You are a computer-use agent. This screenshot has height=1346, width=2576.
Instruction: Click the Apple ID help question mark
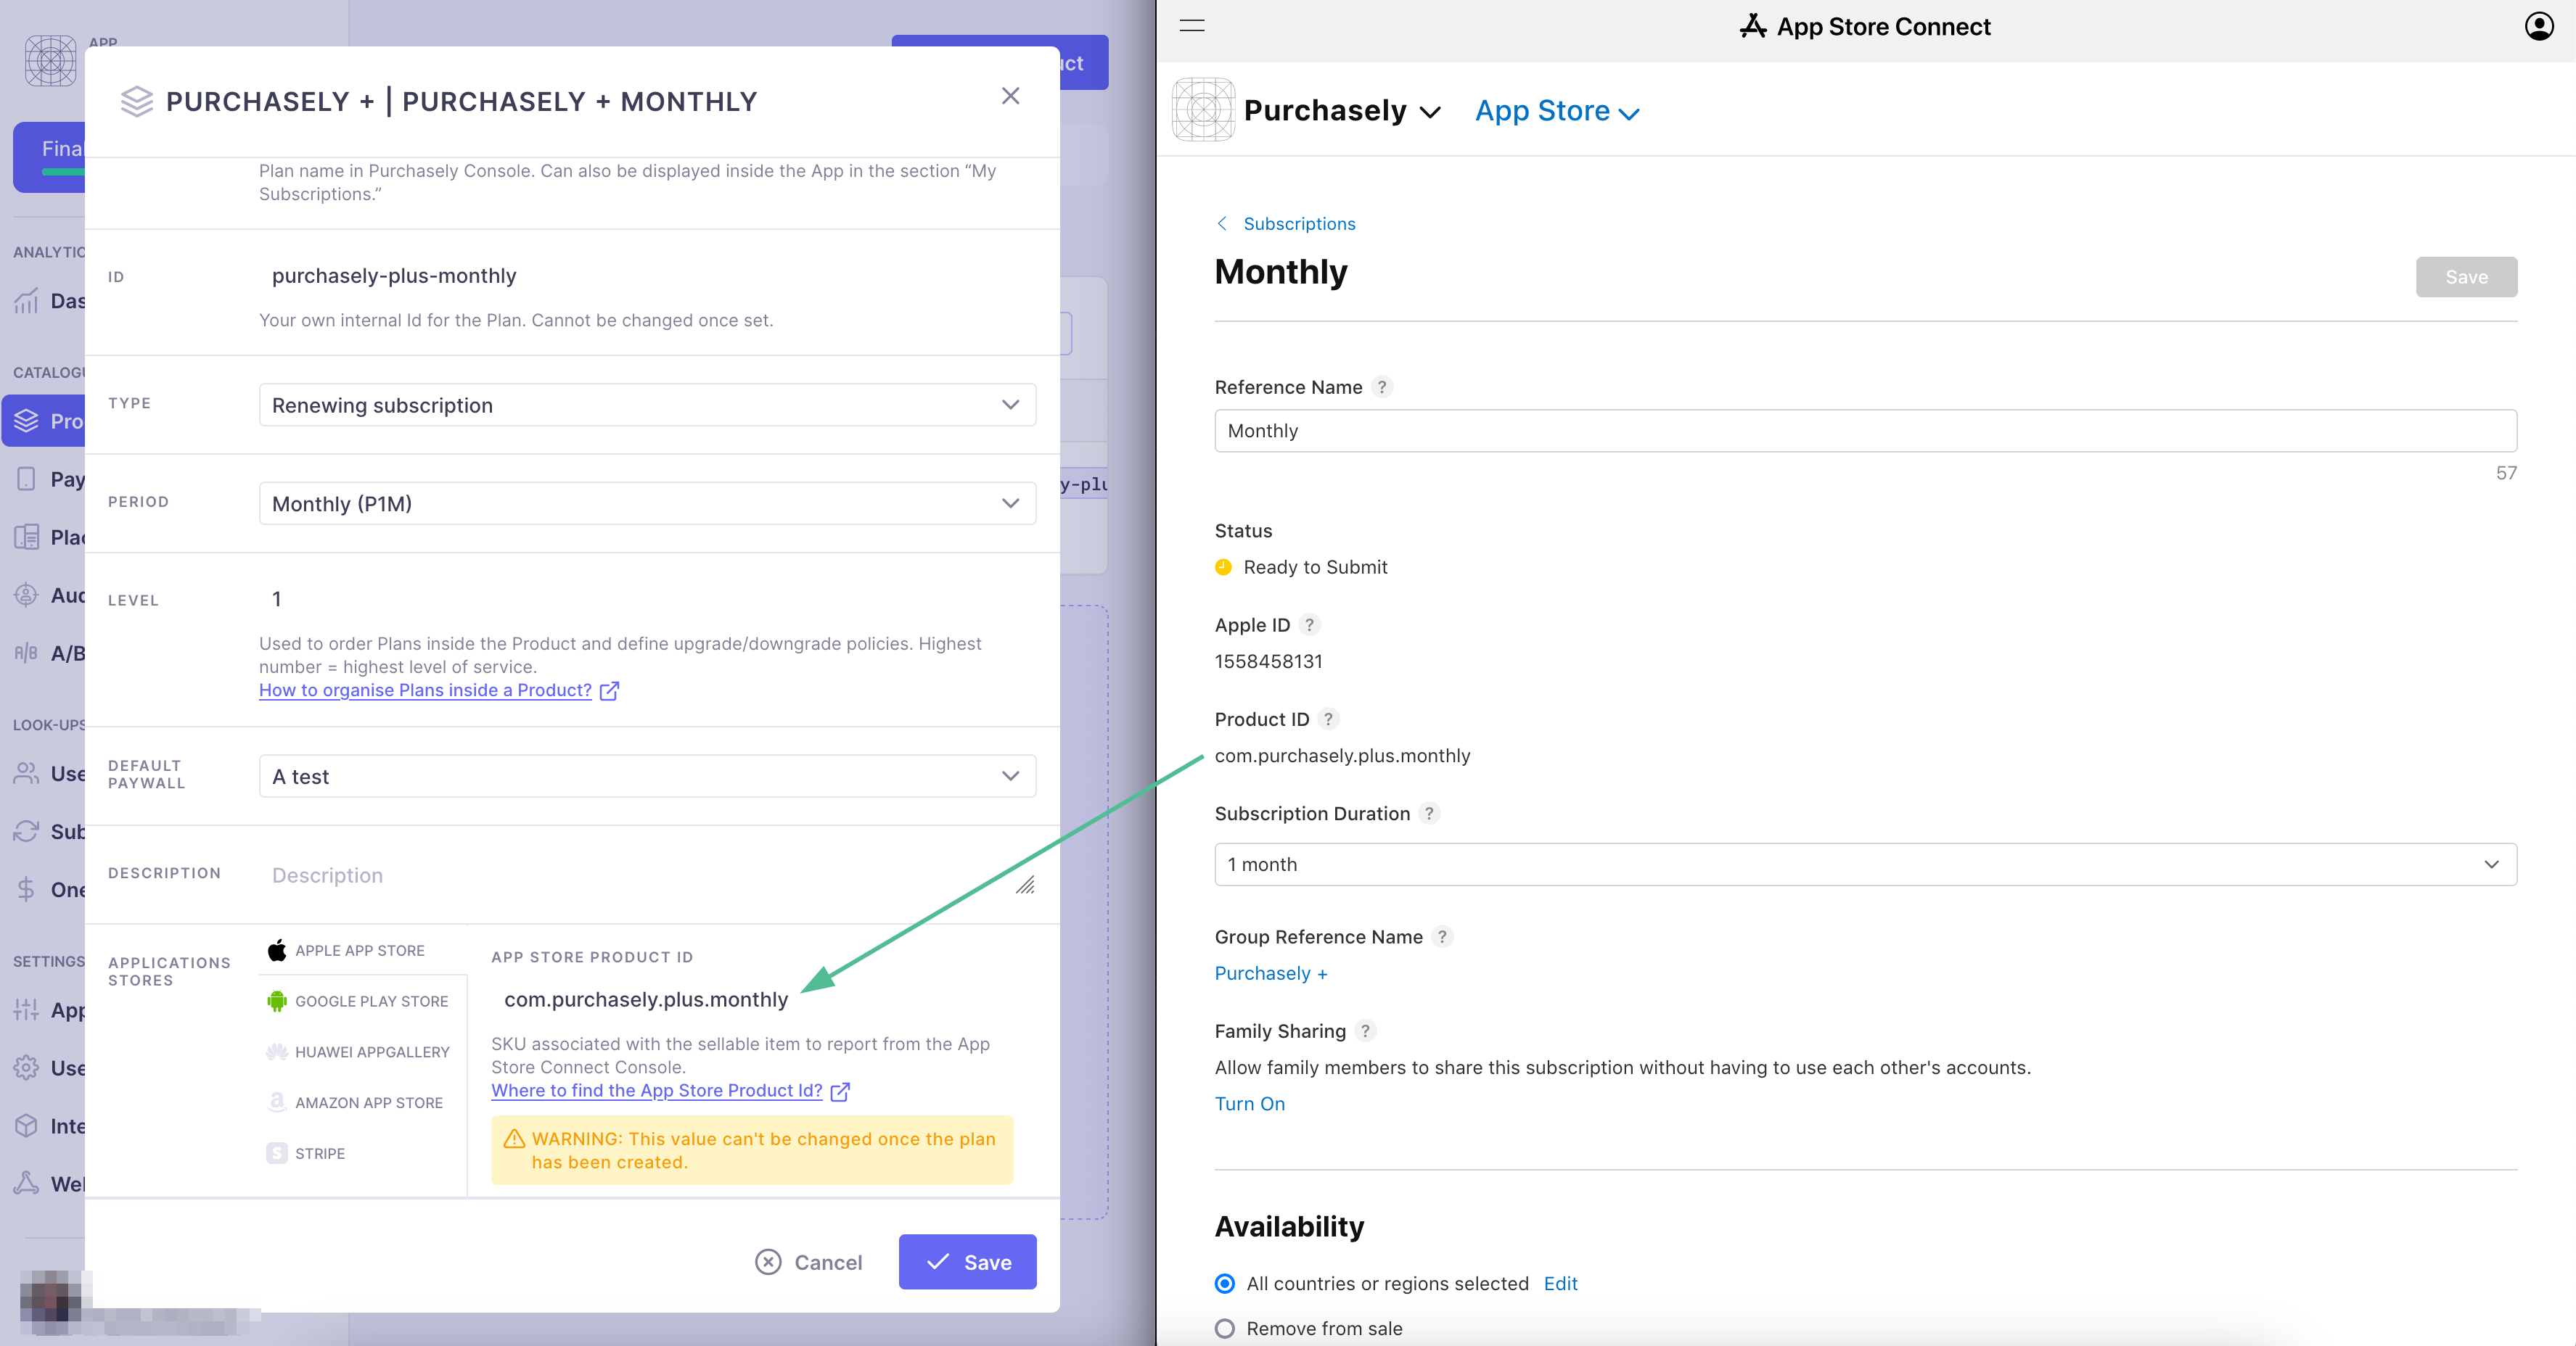1309,624
